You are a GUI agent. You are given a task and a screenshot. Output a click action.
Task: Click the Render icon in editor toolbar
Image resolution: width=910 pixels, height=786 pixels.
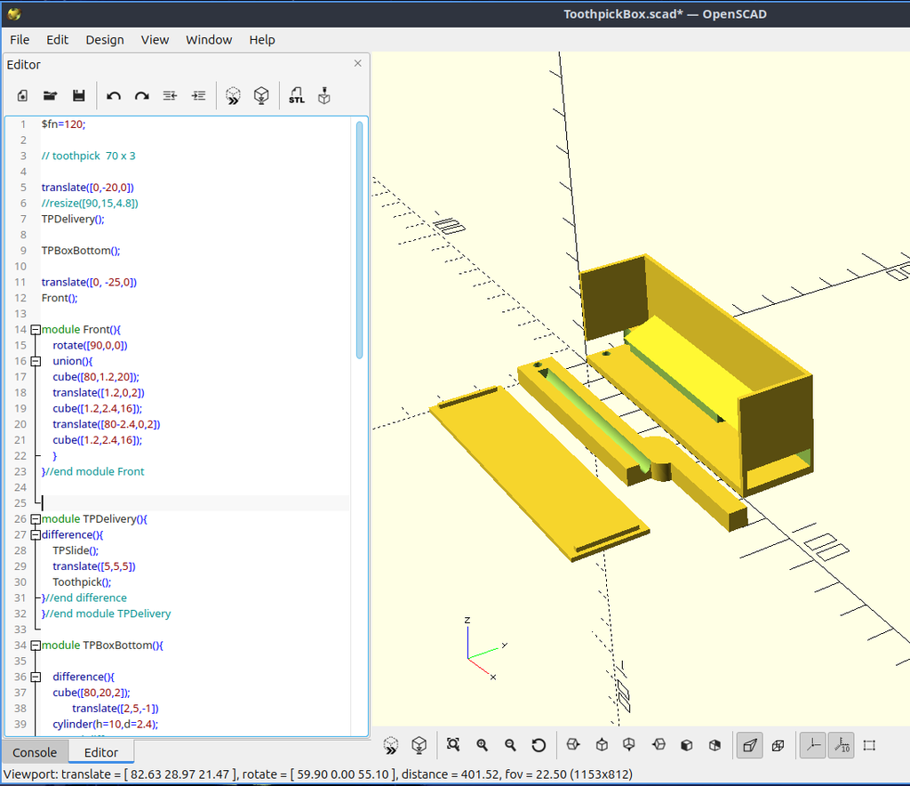pyautogui.click(x=261, y=95)
